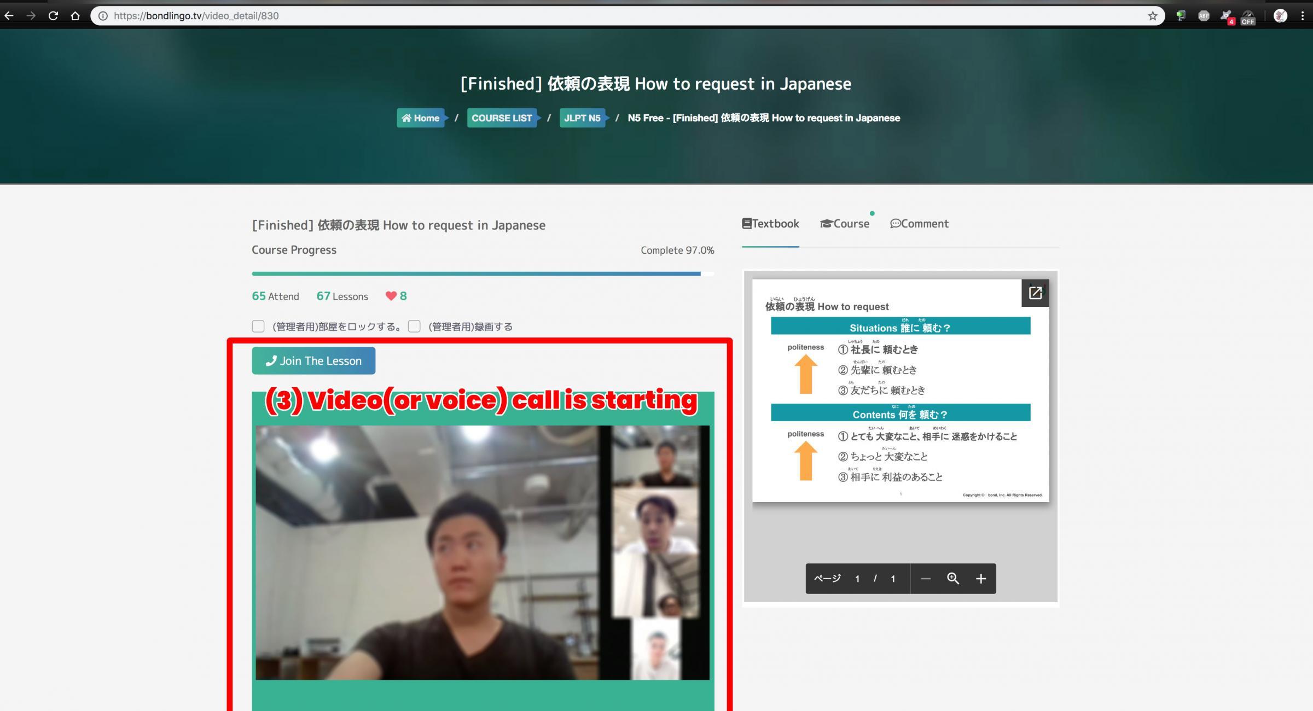Switch to the Course tab
Image resolution: width=1313 pixels, height=711 pixels.
pyautogui.click(x=845, y=224)
